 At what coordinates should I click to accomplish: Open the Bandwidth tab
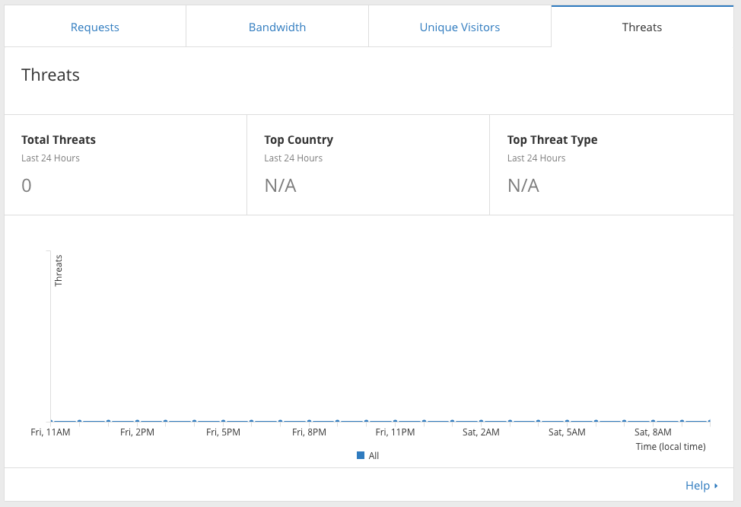(277, 27)
